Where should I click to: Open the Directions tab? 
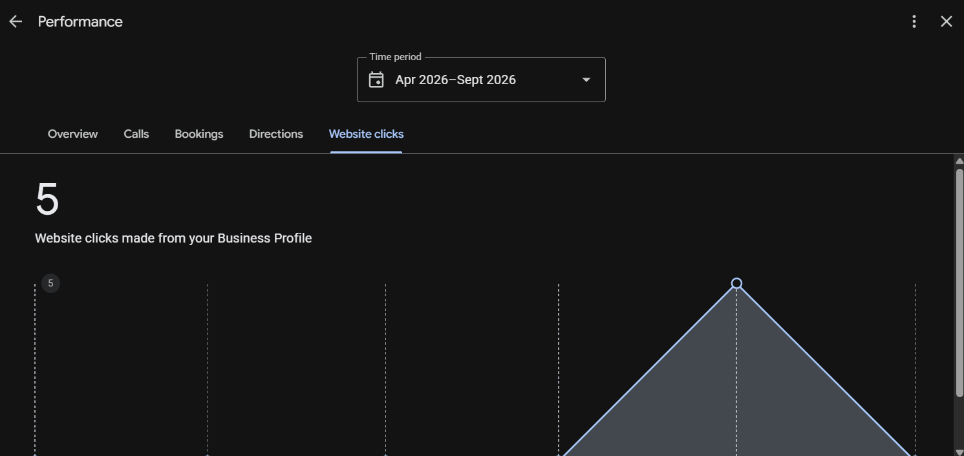tap(276, 134)
